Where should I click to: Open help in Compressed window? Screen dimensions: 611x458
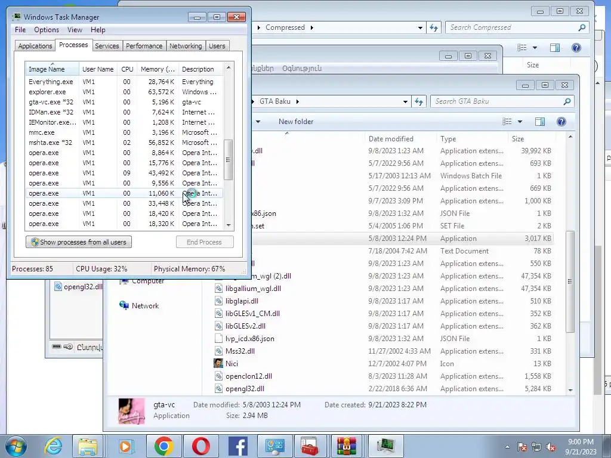576,48
